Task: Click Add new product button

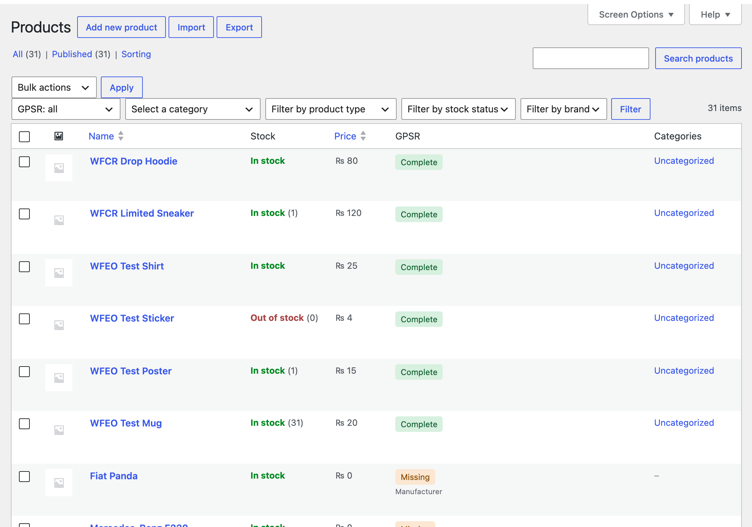Action: [x=121, y=27]
